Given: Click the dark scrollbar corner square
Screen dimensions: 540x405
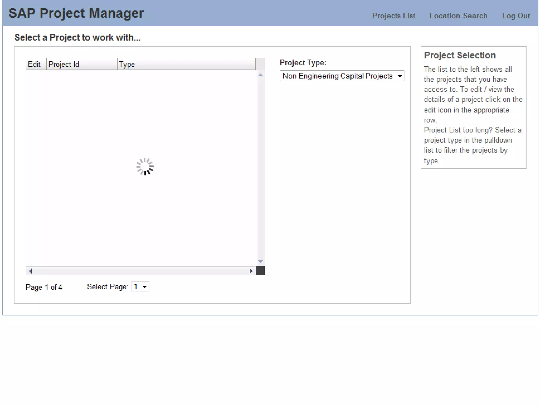Looking at the screenshot, I should pos(260,271).
